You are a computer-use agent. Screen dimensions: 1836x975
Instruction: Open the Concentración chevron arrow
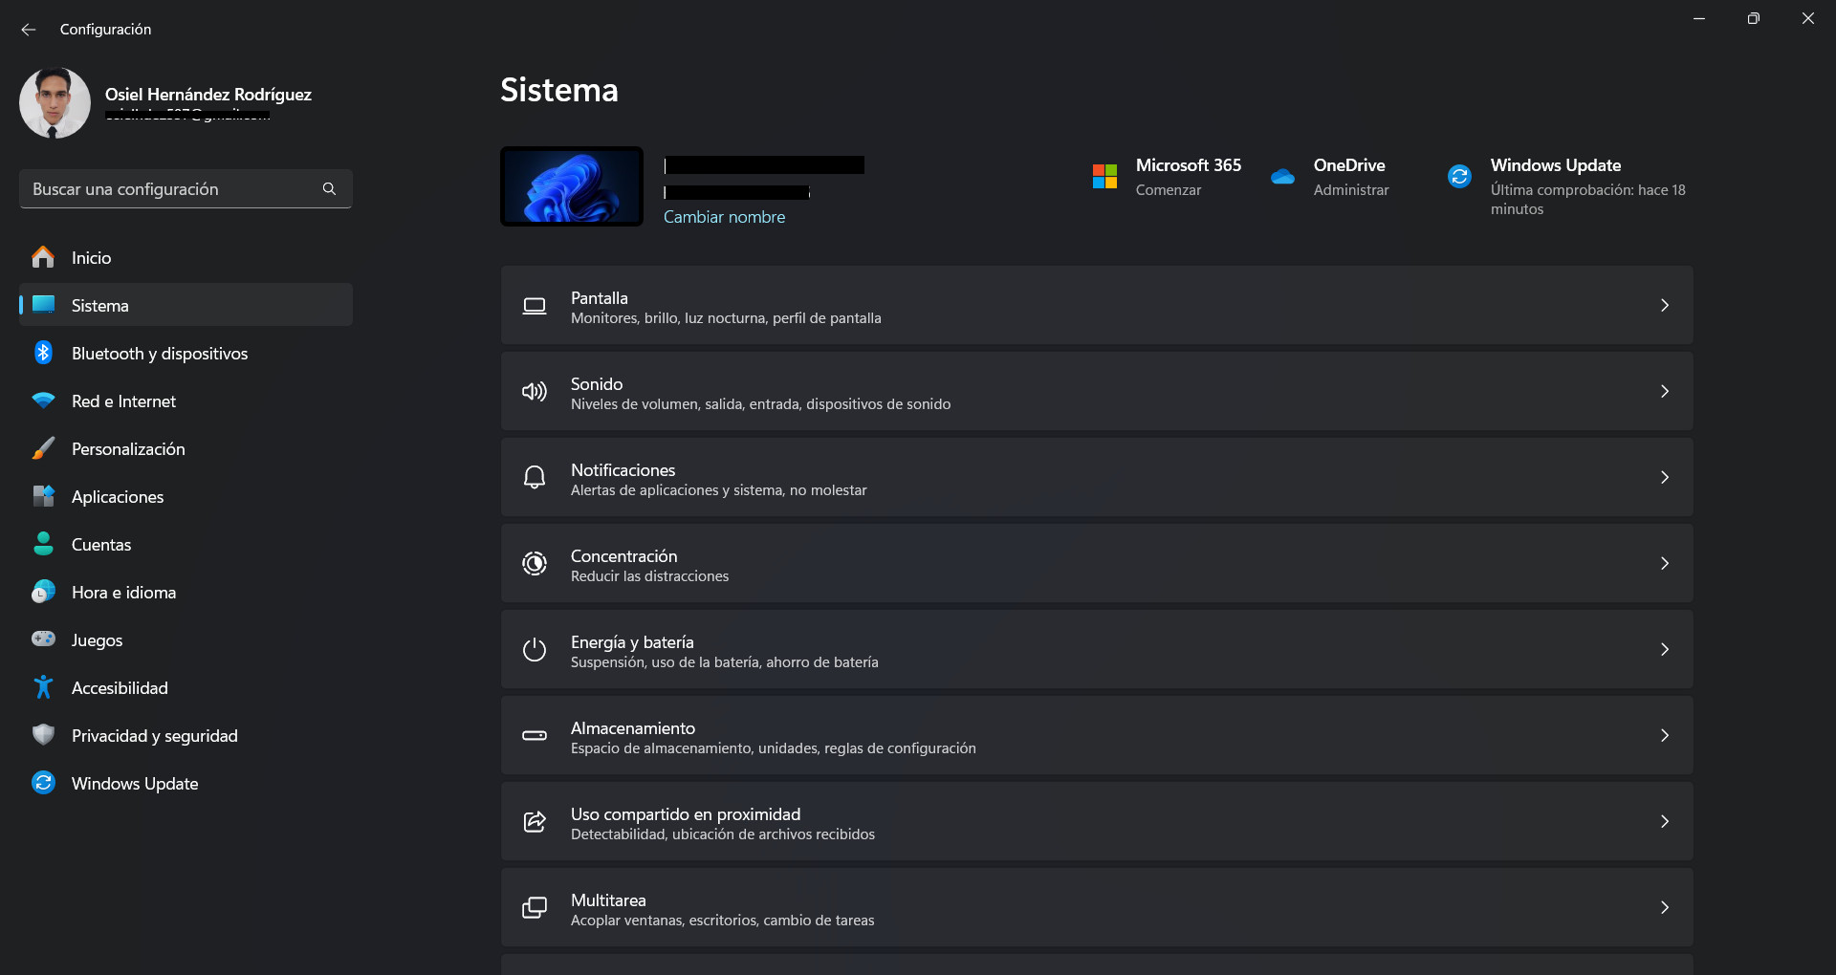click(x=1664, y=564)
